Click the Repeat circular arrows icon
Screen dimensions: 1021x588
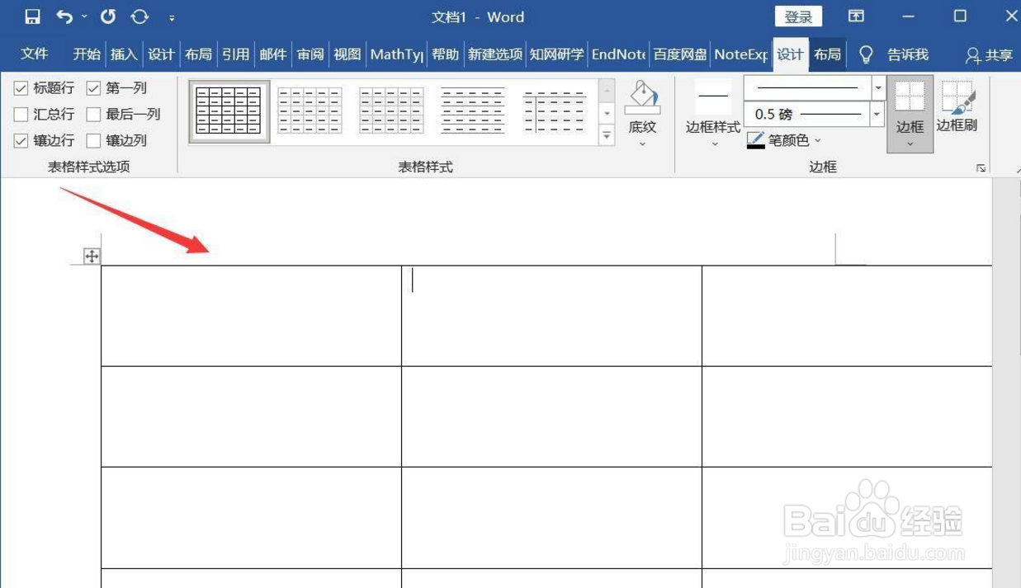point(139,16)
